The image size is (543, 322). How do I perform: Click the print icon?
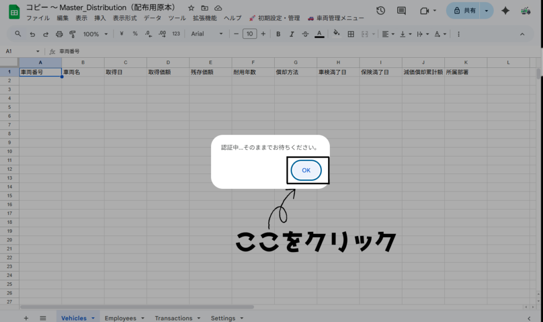59,34
